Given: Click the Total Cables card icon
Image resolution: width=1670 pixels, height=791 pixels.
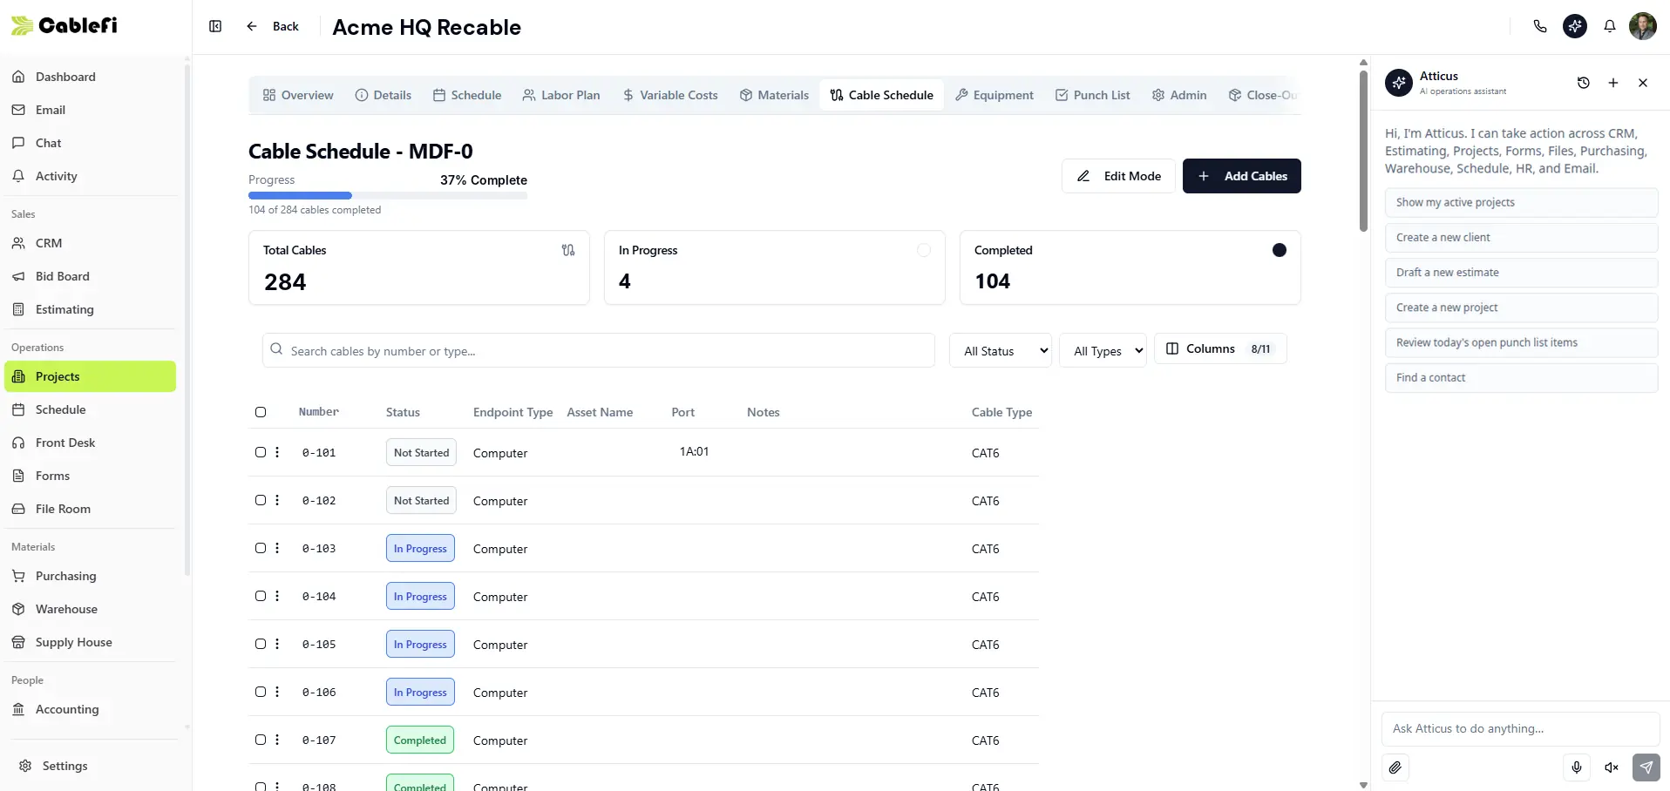Looking at the screenshot, I should click(568, 250).
